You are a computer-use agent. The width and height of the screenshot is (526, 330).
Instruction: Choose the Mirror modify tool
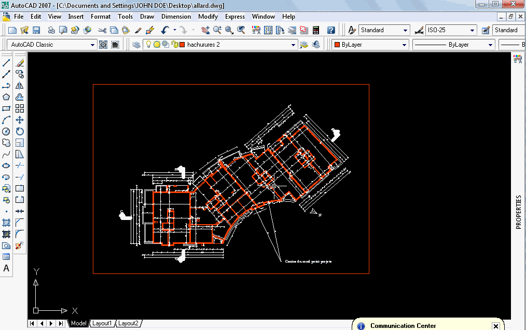(20, 86)
